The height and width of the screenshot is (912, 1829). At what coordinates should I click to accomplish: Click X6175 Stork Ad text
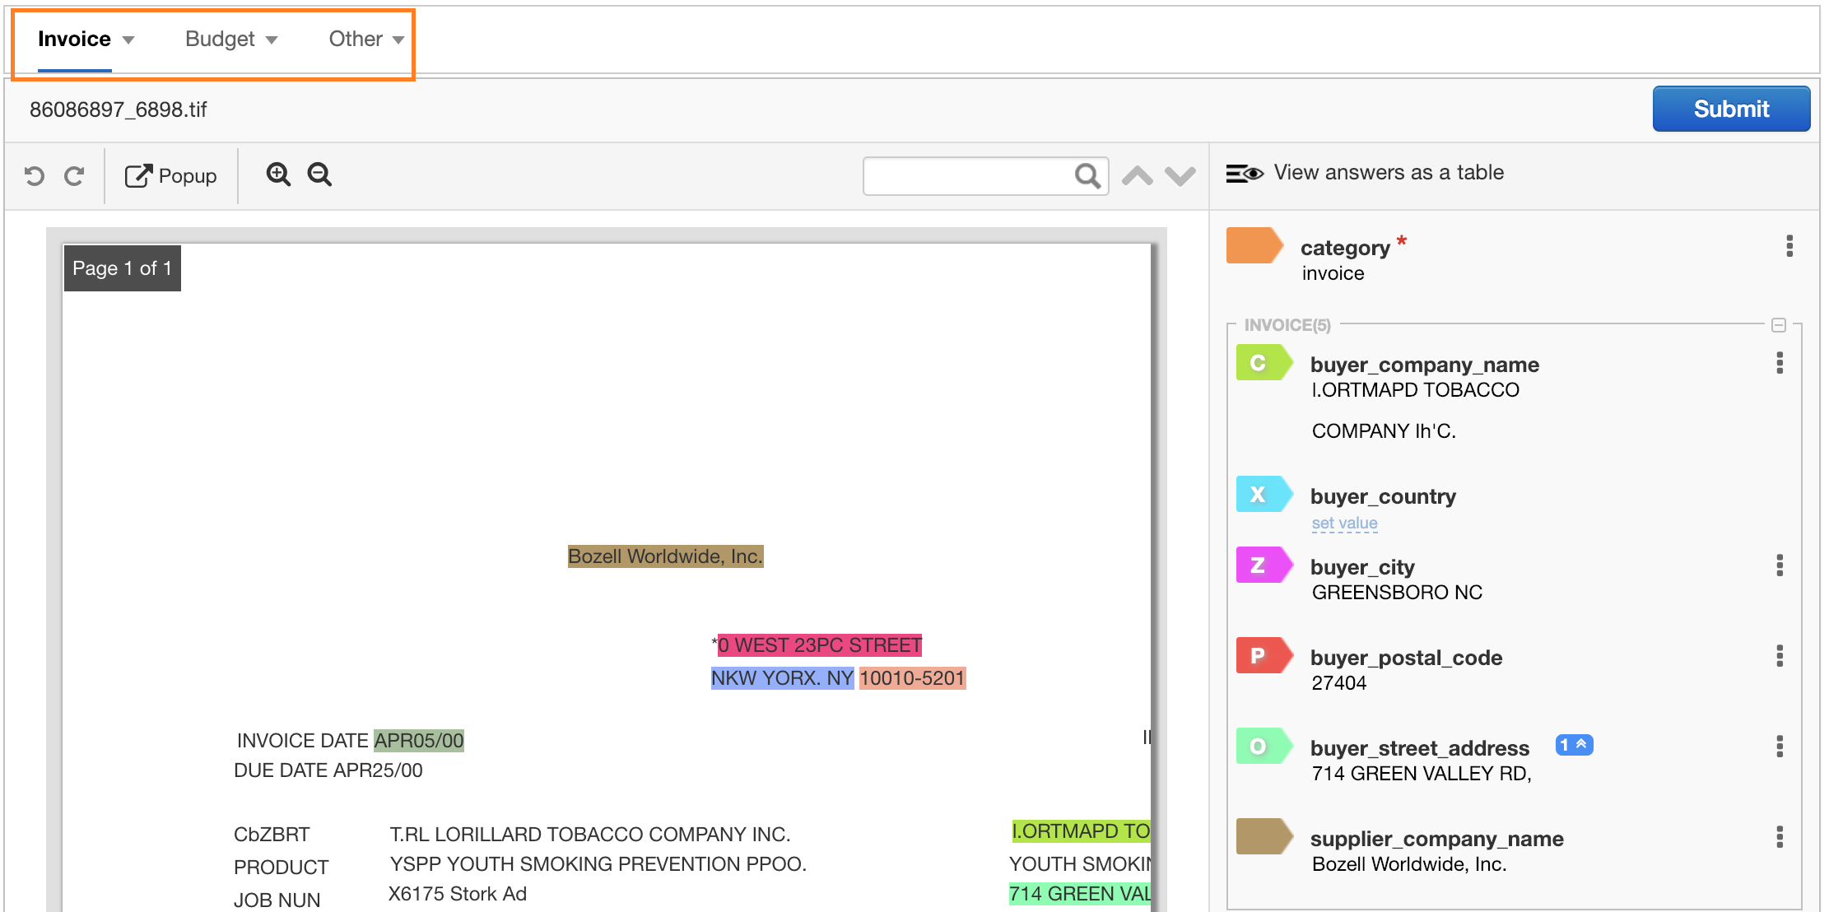pyautogui.click(x=457, y=894)
